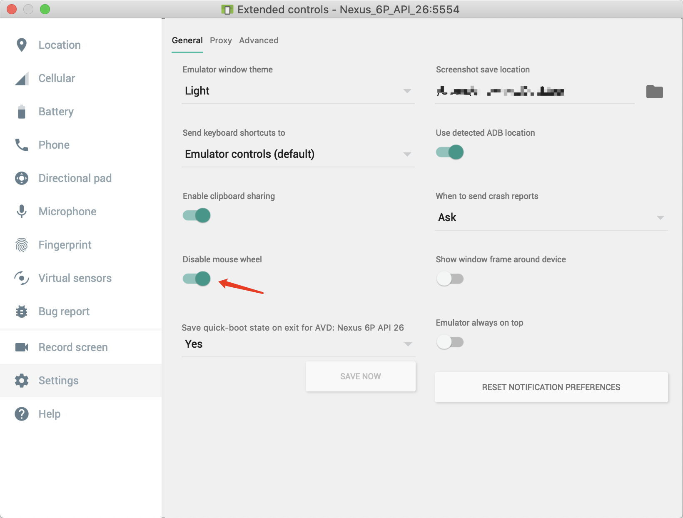Open Battery controls via battery icon
The image size is (683, 518).
(x=21, y=111)
